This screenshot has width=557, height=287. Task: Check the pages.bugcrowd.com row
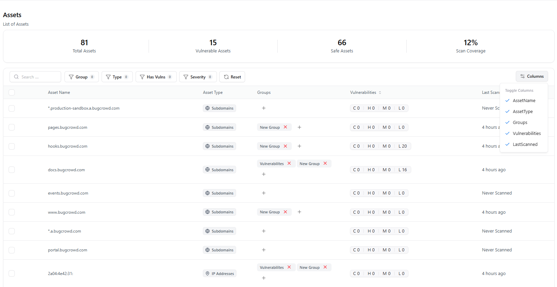click(12, 127)
